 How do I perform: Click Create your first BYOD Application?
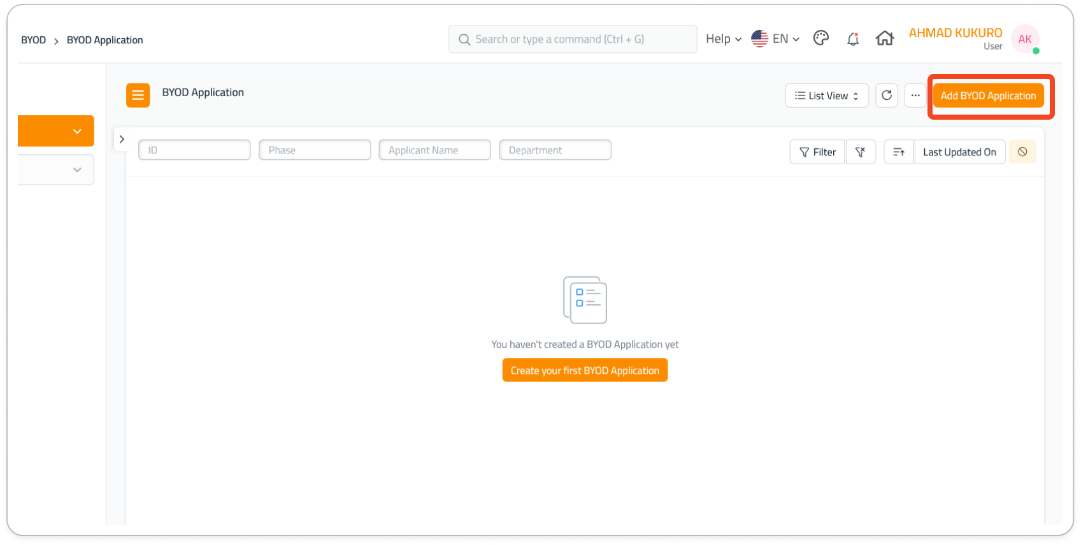point(585,371)
